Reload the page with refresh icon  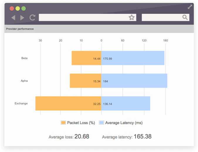click(32, 17)
